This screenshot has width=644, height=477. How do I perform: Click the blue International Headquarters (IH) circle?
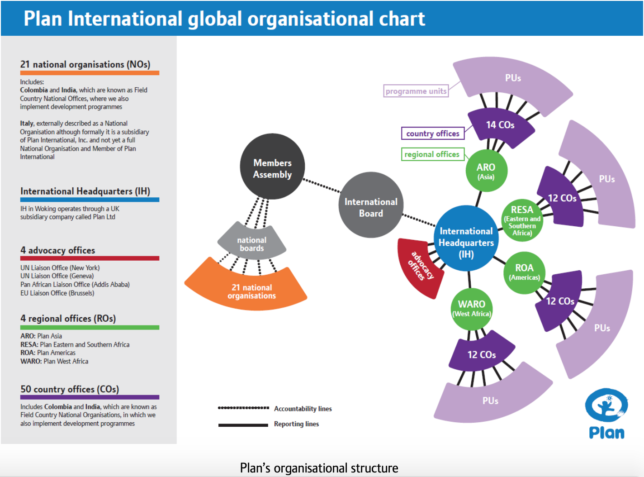click(x=466, y=238)
